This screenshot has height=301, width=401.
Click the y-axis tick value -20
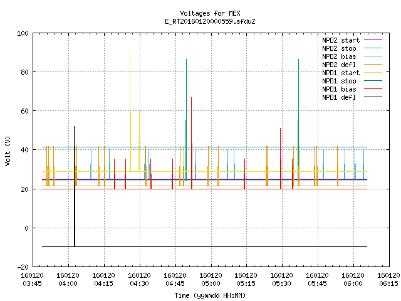(23, 267)
